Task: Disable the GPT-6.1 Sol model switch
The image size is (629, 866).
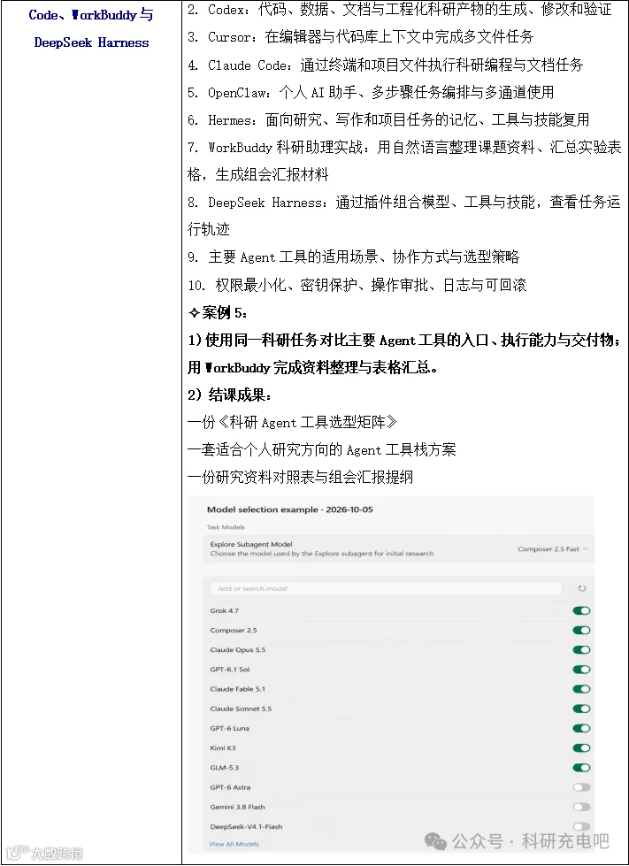Action: tap(581, 670)
